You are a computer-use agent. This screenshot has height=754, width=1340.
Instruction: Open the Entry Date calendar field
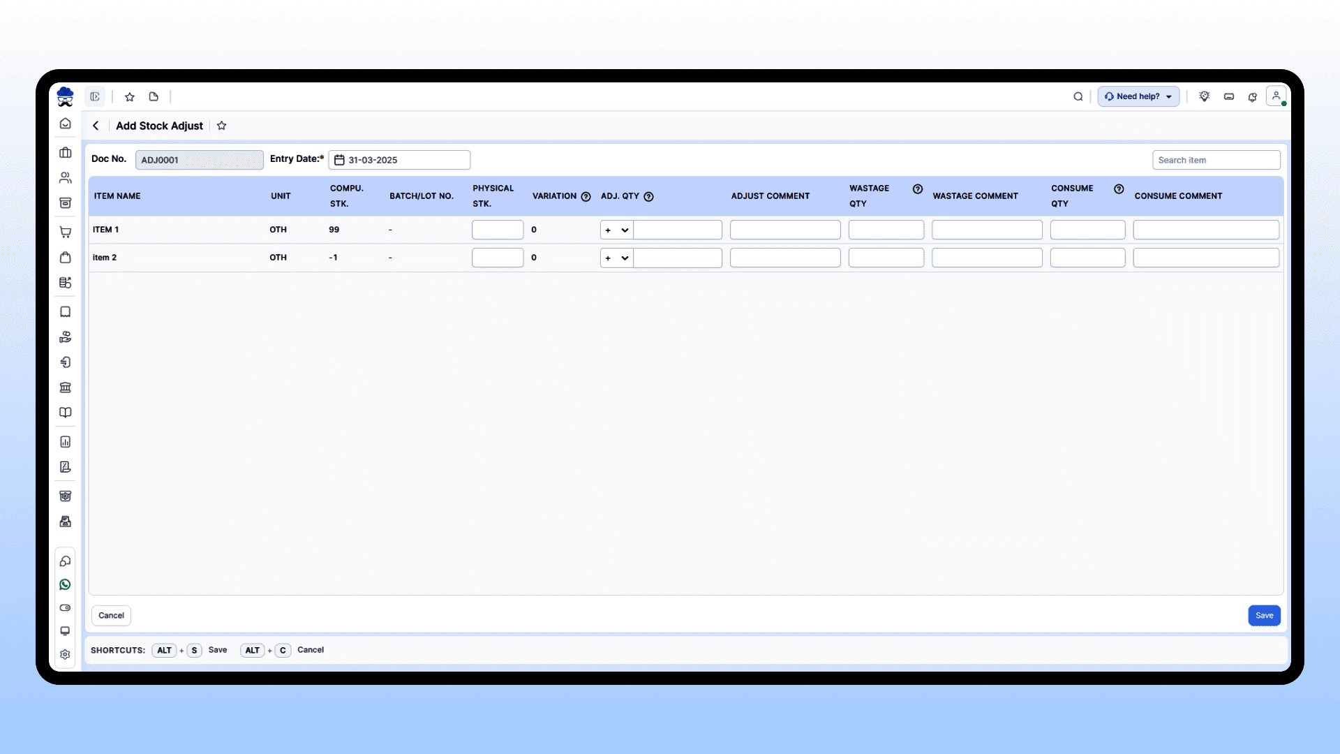pyautogui.click(x=399, y=160)
